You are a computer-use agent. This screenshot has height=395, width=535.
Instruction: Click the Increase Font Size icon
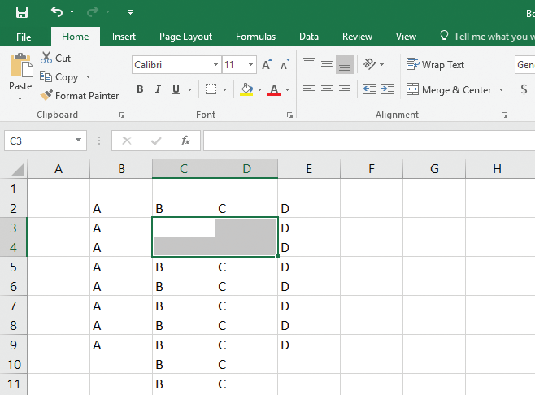pyautogui.click(x=267, y=64)
